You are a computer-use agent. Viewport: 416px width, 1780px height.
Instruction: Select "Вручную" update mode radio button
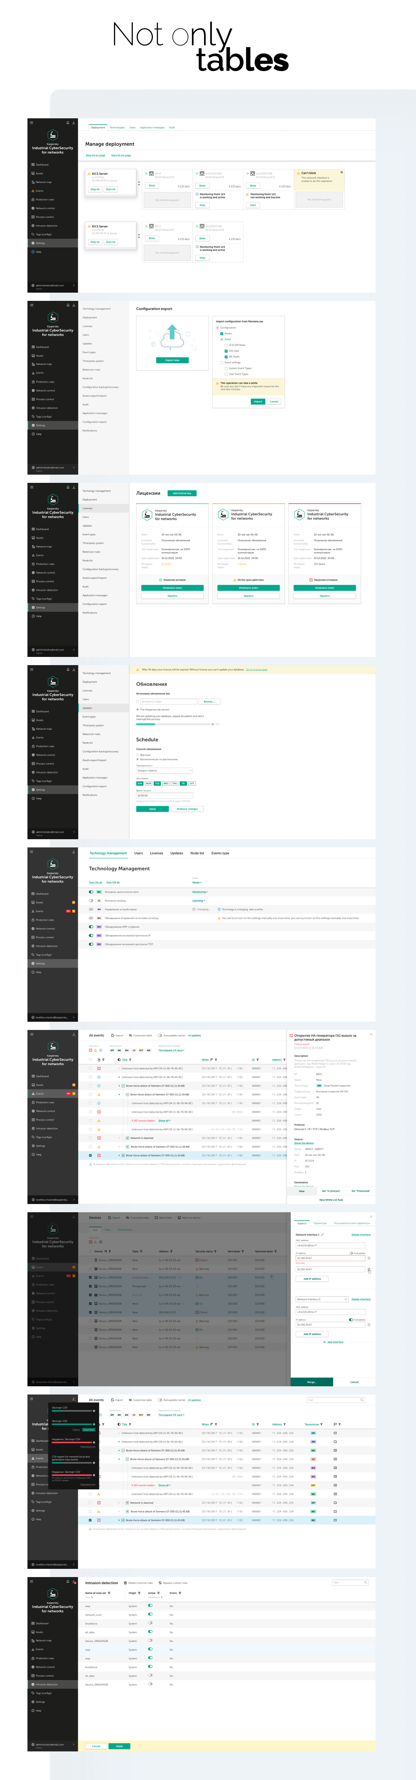(138, 755)
